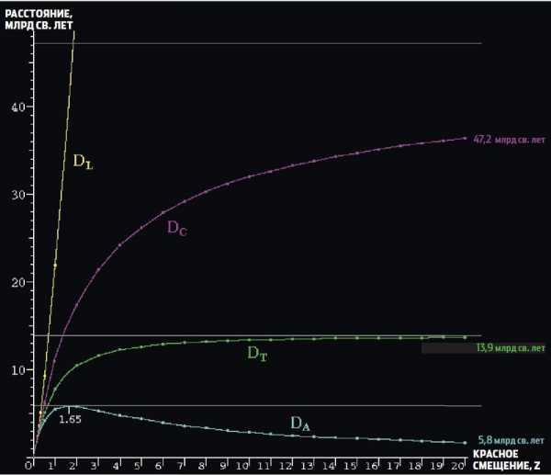Screen dimensions: 551x475
Task: Click the 5,8 млрд св. лет annotation
Action: (511, 440)
